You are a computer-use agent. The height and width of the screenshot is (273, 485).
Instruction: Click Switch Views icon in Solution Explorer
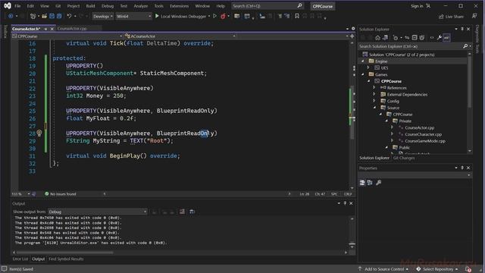(386, 38)
